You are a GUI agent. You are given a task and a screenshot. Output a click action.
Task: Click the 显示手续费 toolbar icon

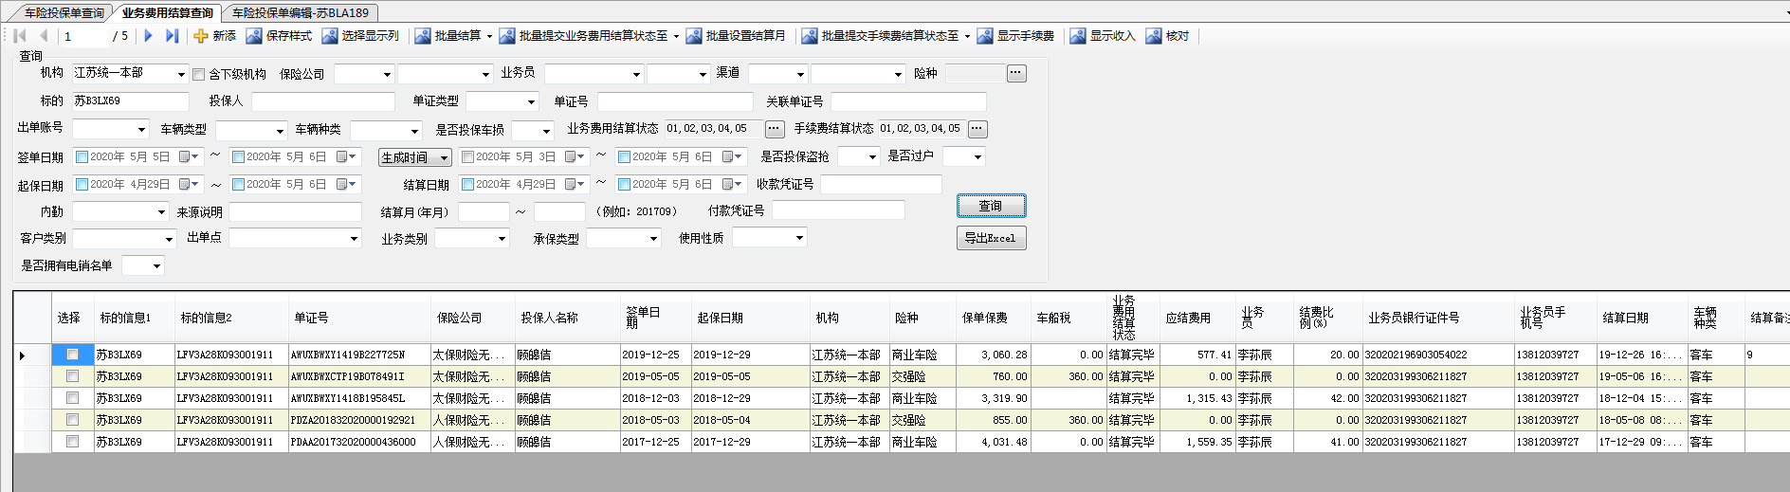tap(985, 36)
